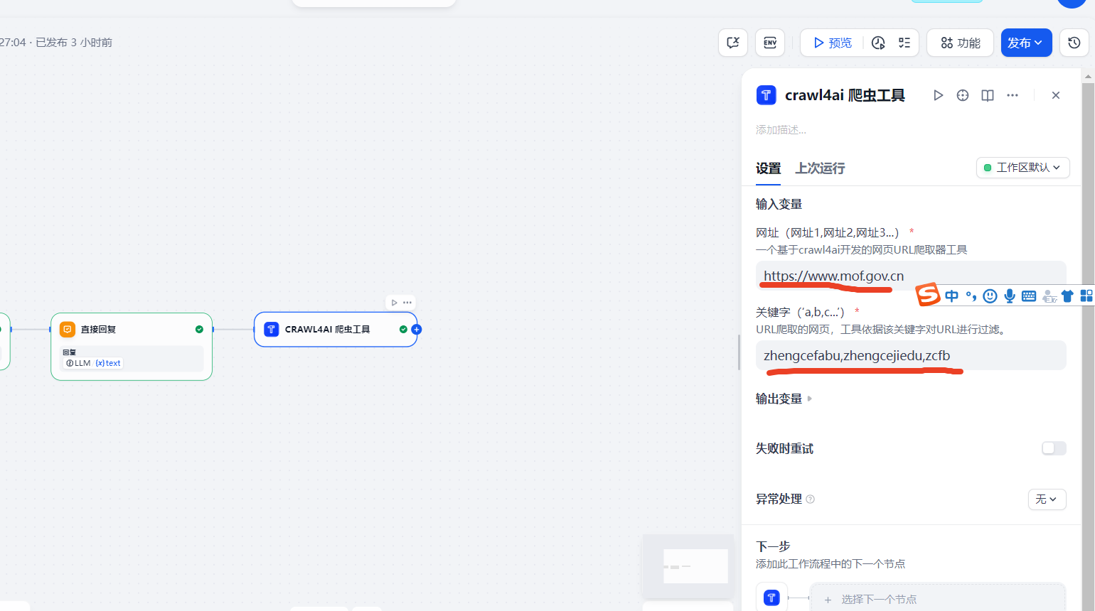Screen dimensions: 1095x611
Task: Click the locate-node target icon in panel header
Action: (x=963, y=95)
